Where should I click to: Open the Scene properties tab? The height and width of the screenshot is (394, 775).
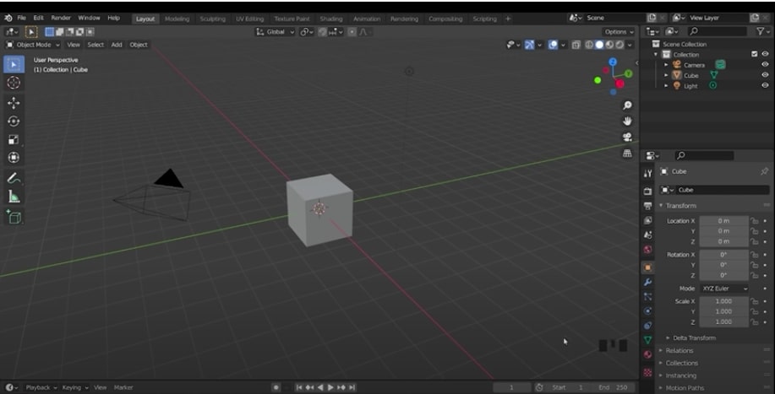(x=648, y=235)
